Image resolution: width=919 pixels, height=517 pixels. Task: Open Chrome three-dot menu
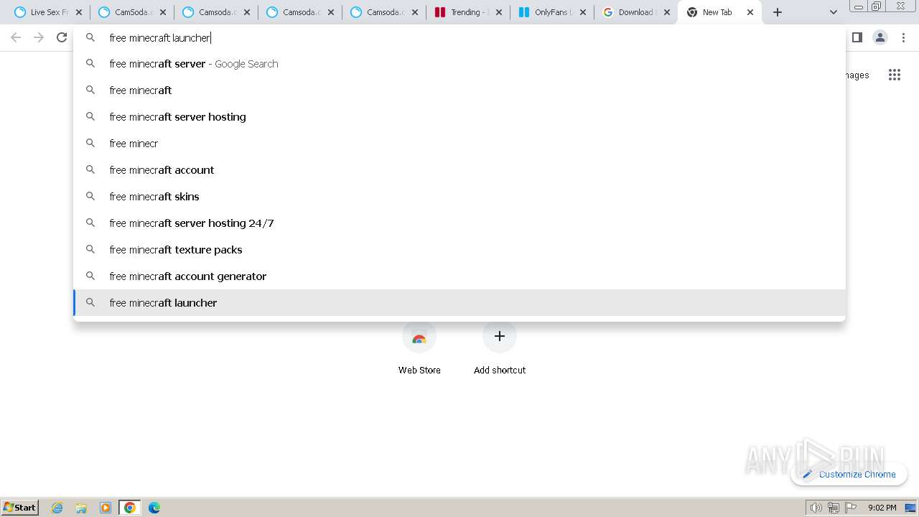click(904, 37)
